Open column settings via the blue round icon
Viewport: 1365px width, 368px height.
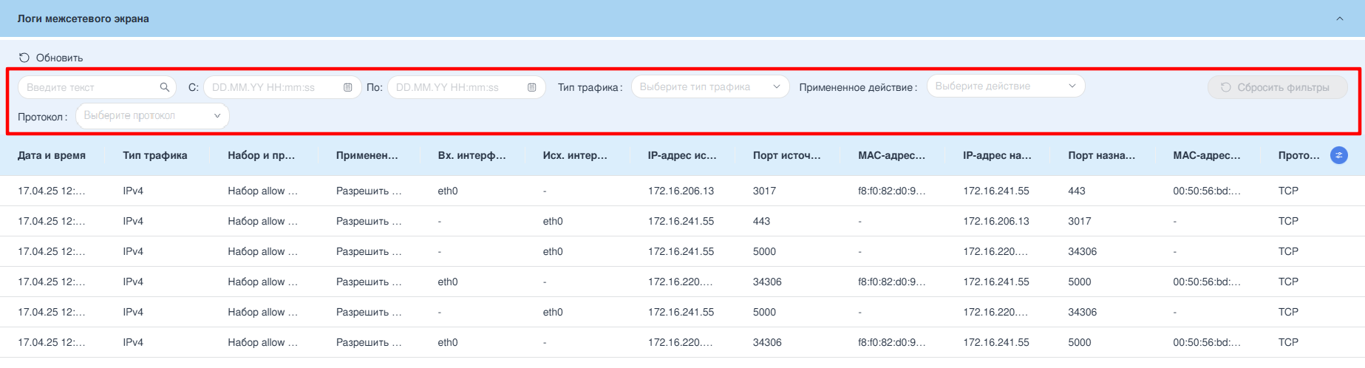pyautogui.click(x=1338, y=155)
